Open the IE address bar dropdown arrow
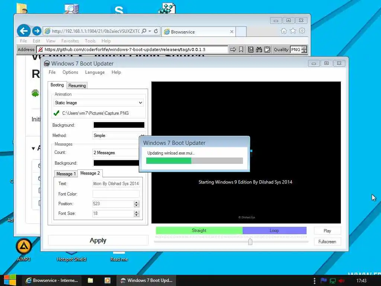This screenshot has height=286, width=381. pos(150,31)
